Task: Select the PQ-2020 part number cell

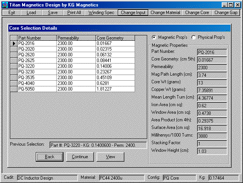Action: tap(37, 49)
